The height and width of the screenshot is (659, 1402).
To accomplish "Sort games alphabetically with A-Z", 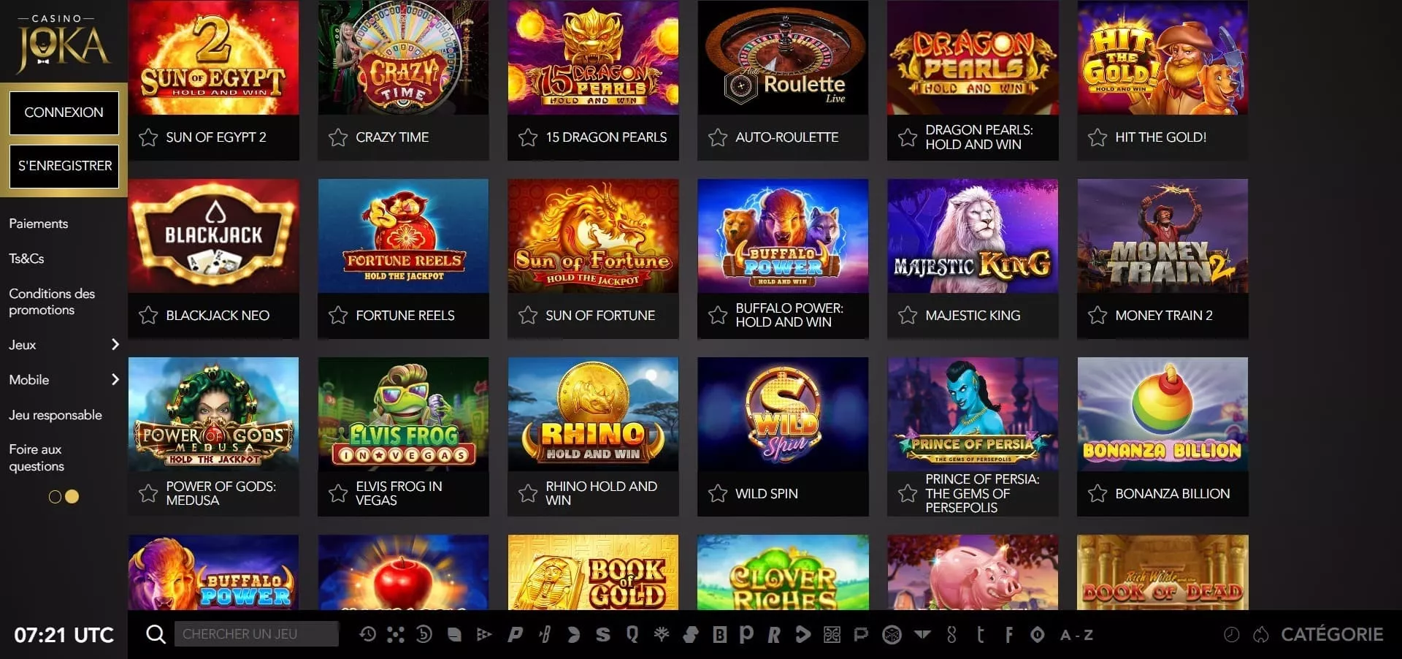I will (1076, 635).
